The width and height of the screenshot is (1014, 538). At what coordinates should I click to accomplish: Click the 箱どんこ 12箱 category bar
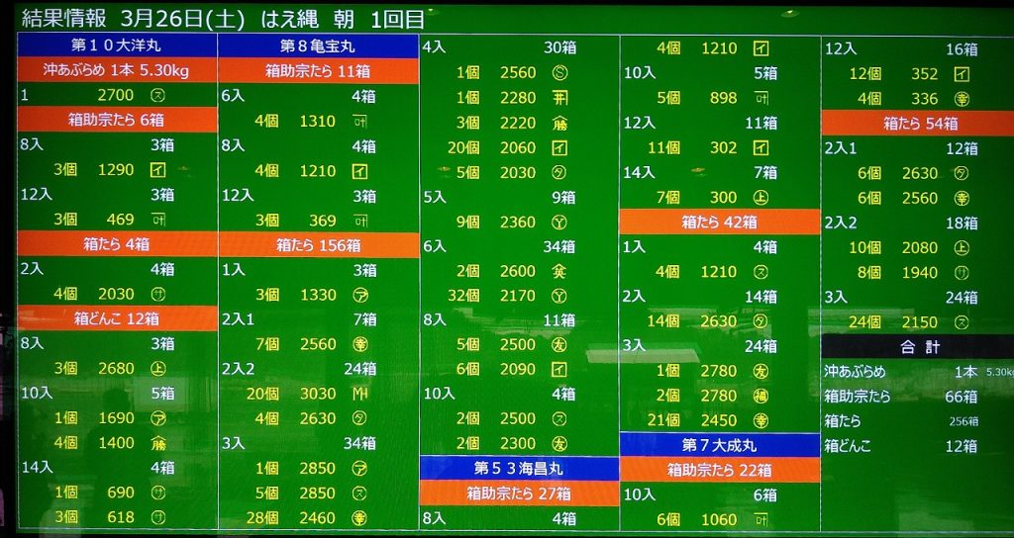click(117, 318)
